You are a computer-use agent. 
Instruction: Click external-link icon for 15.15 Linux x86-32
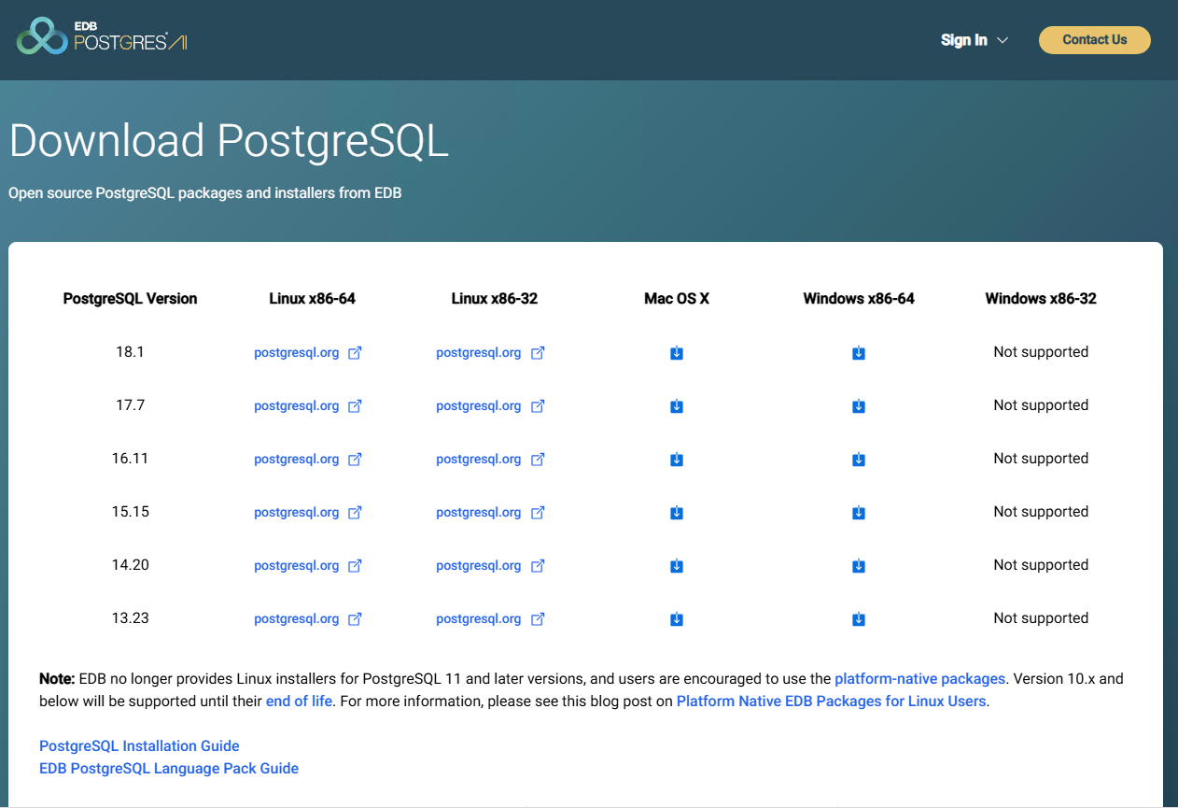pyautogui.click(x=538, y=513)
